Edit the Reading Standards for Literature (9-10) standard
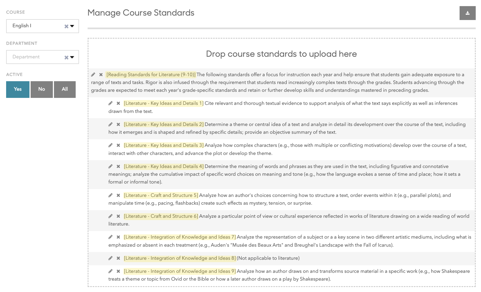 pos(93,75)
